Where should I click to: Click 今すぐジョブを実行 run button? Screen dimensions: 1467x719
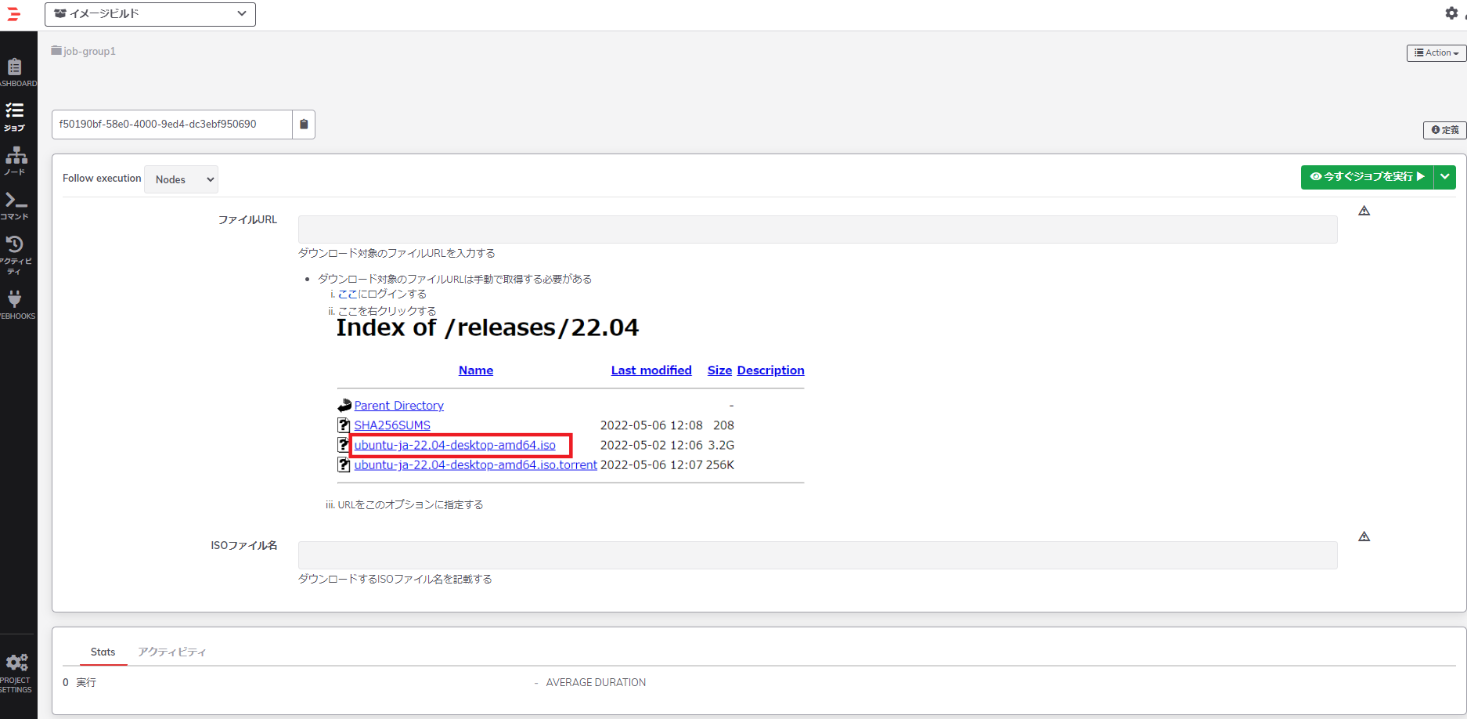(x=1367, y=177)
